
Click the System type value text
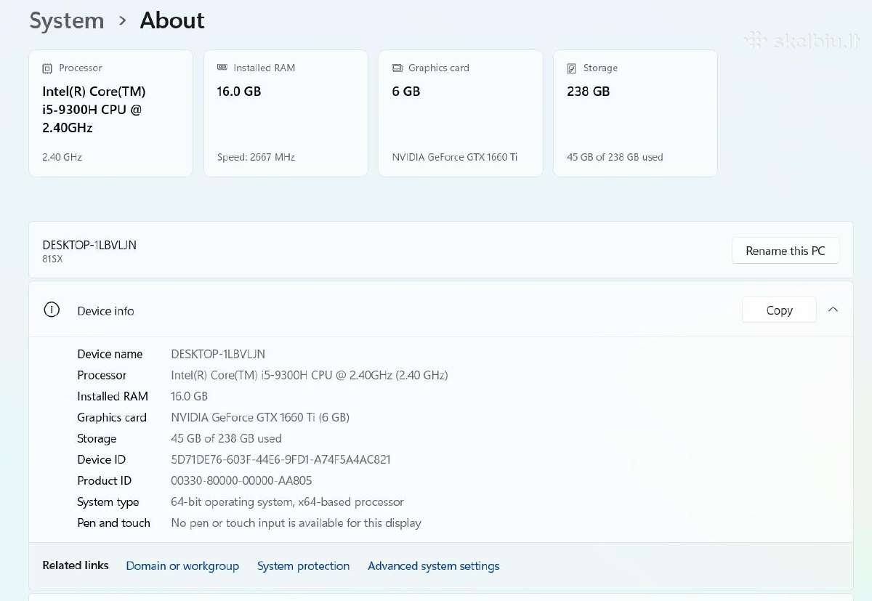[x=287, y=501]
